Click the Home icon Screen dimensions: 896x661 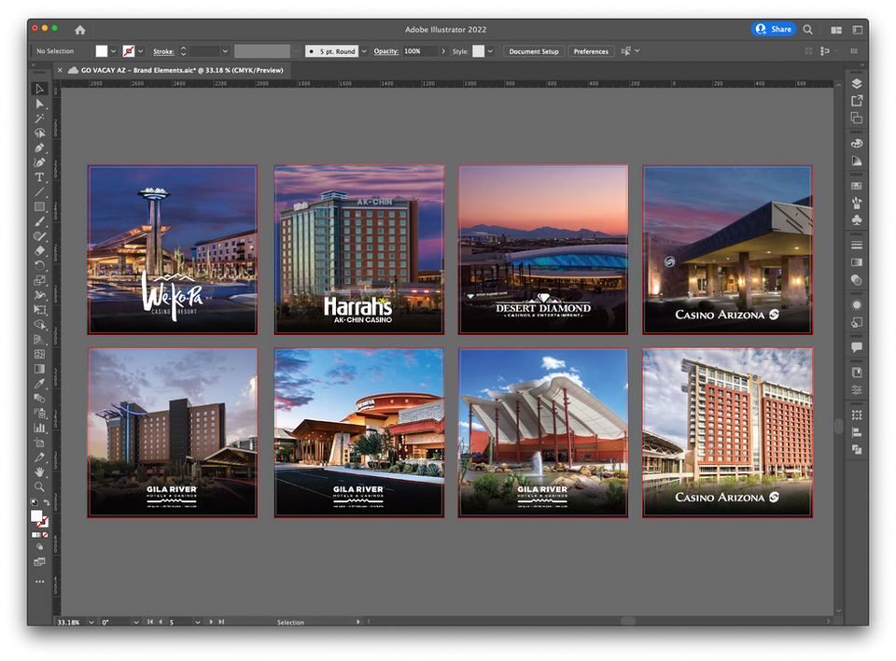pyautogui.click(x=80, y=30)
